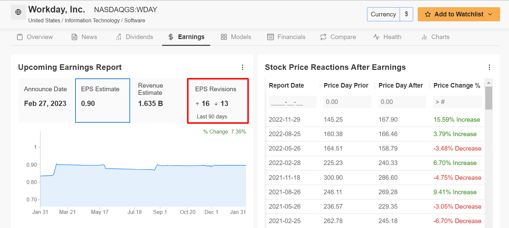Select the Revenue Estimate card
This screenshot has height=228, width=509.
click(159, 100)
